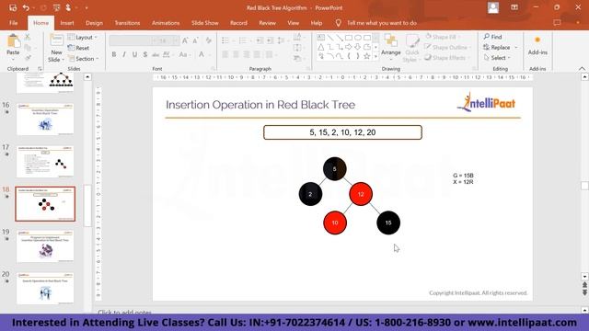The height and width of the screenshot is (331, 589).
Task: Click the Undo arrow icon
Action: pos(26,7)
